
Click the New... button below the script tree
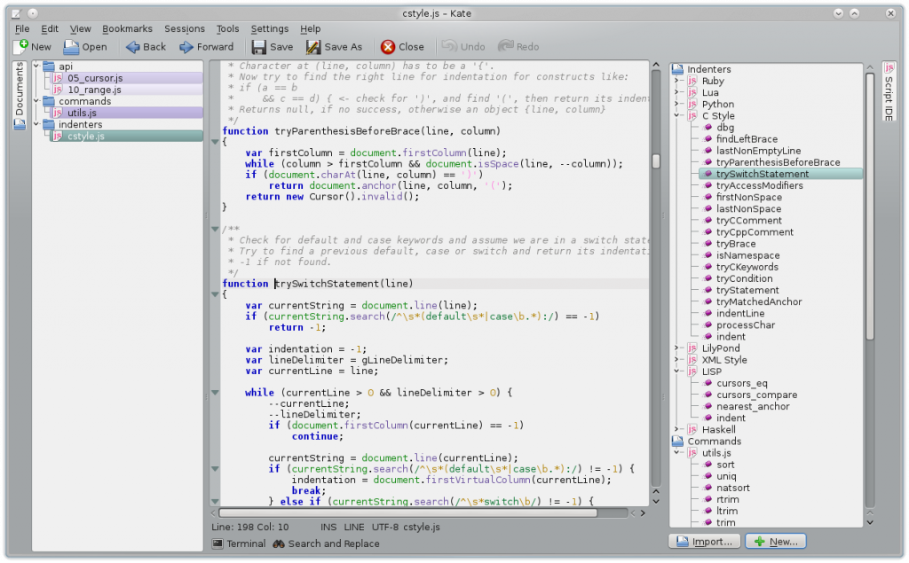(775, 541)
